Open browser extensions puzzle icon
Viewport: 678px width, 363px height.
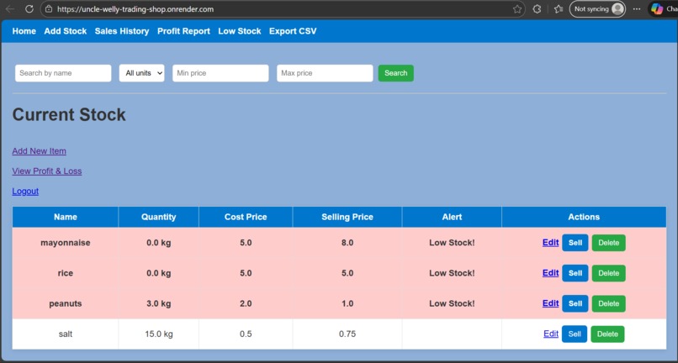[537, 9]
